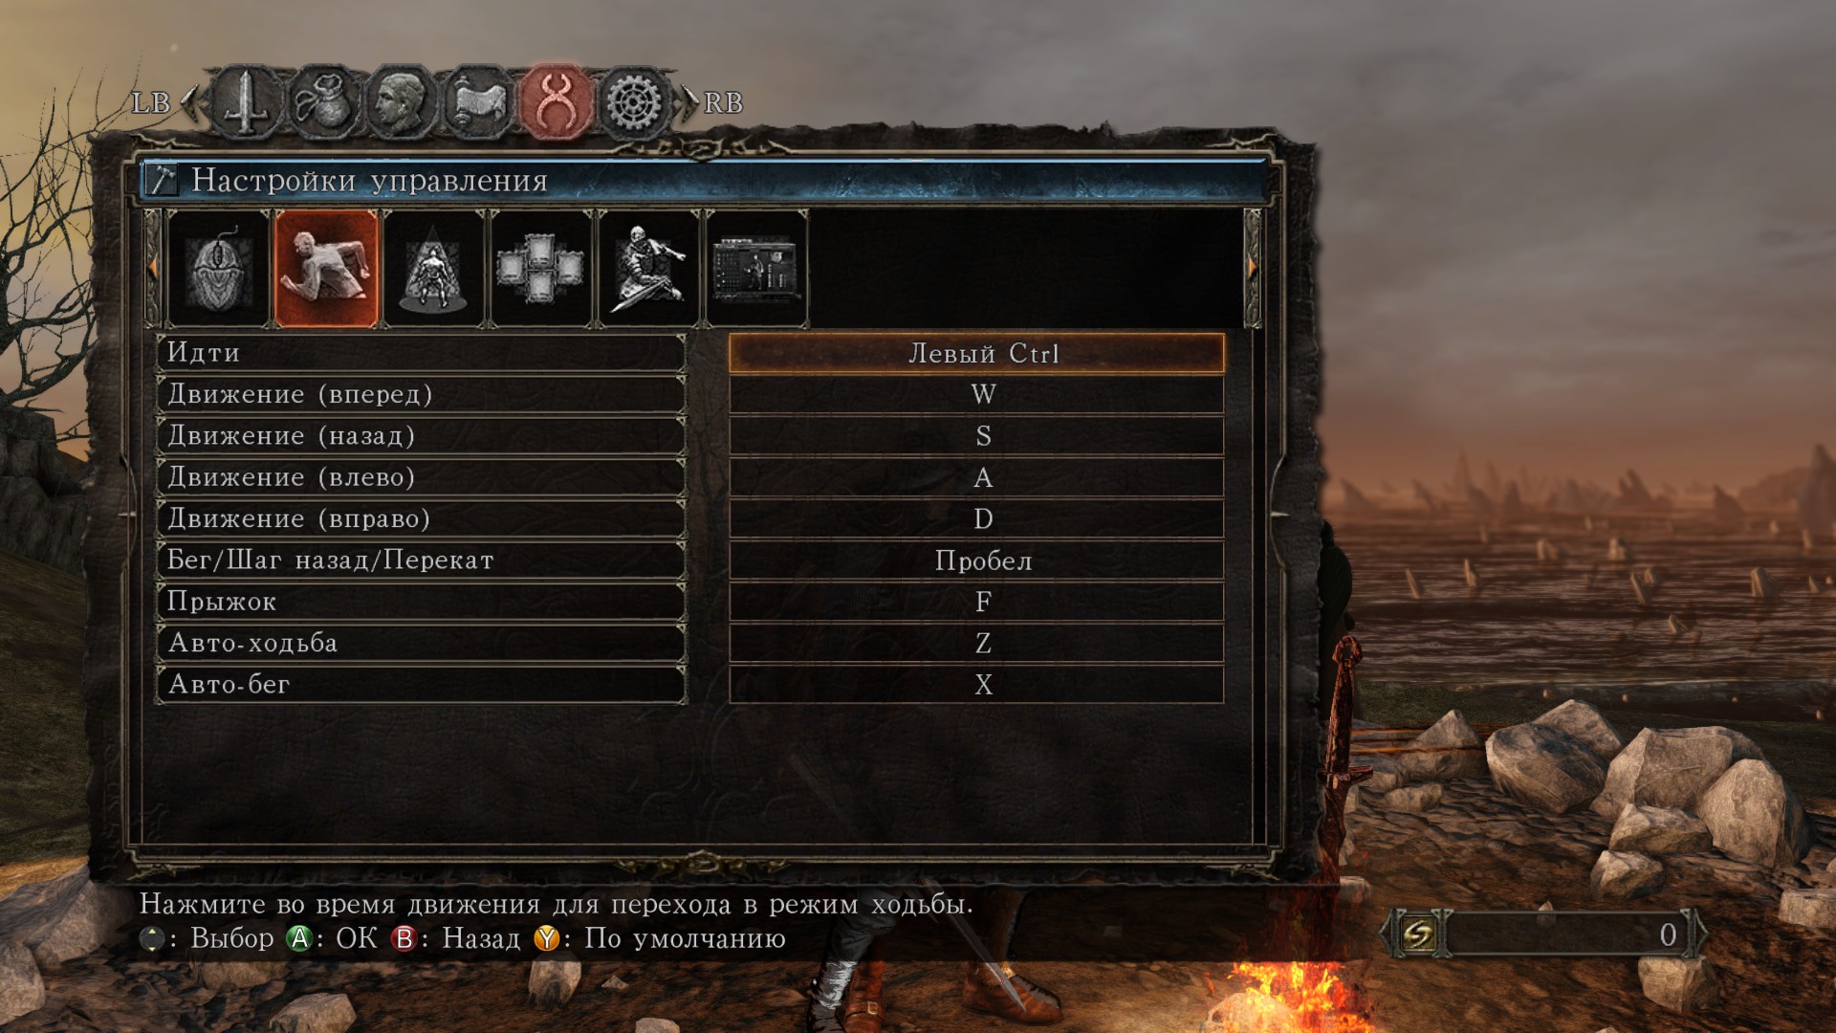Click the Назад B button prompt
This screenshot has height=1033, width=1836.
pyautogui.click(x=456, y=938)
